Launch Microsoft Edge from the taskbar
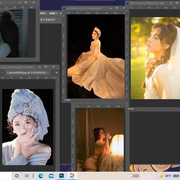Viewport: 180px width, 180px height. (40, 176)
